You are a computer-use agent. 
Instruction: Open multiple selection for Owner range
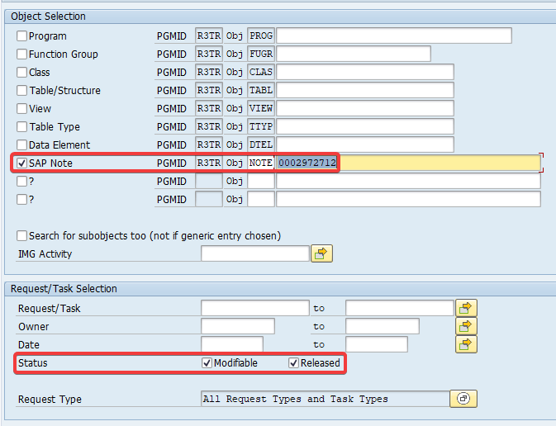(x=467, y=326)
